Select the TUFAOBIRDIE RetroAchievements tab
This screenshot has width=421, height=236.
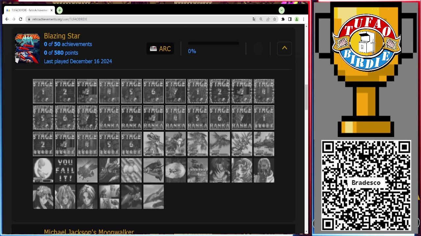(x=29, y=10)
